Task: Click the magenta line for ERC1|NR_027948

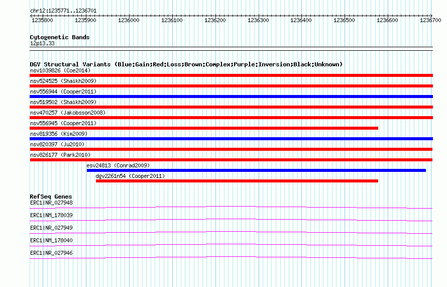Action: pyautogui.click(x=231, y=207)
